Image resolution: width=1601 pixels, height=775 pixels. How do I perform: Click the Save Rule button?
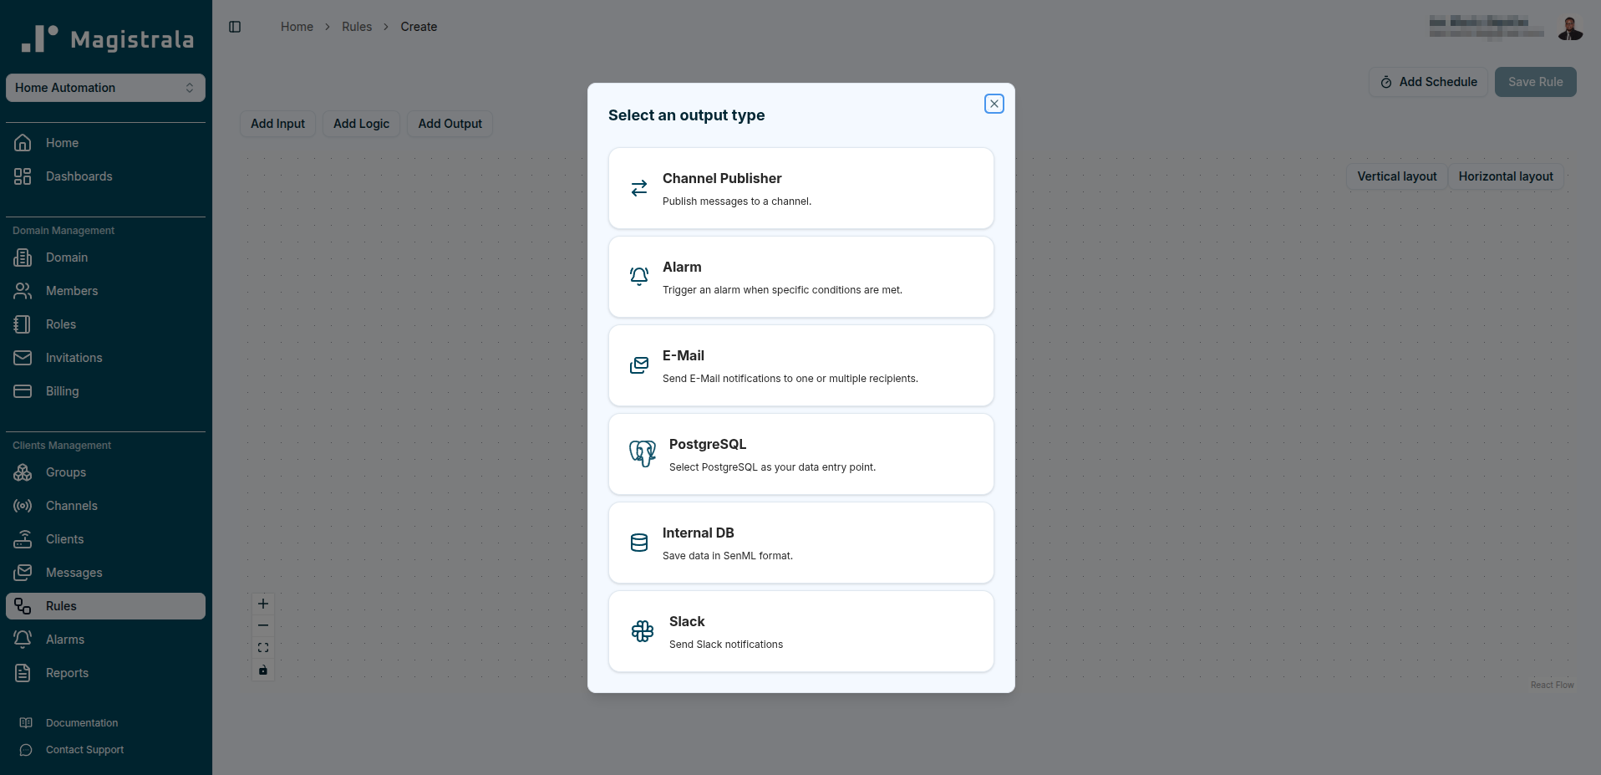[x=1534, y=81]
